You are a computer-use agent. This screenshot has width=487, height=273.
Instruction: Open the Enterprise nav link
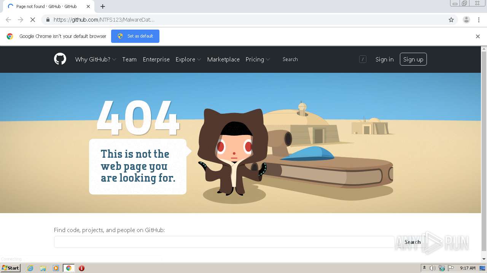(156, 59)
